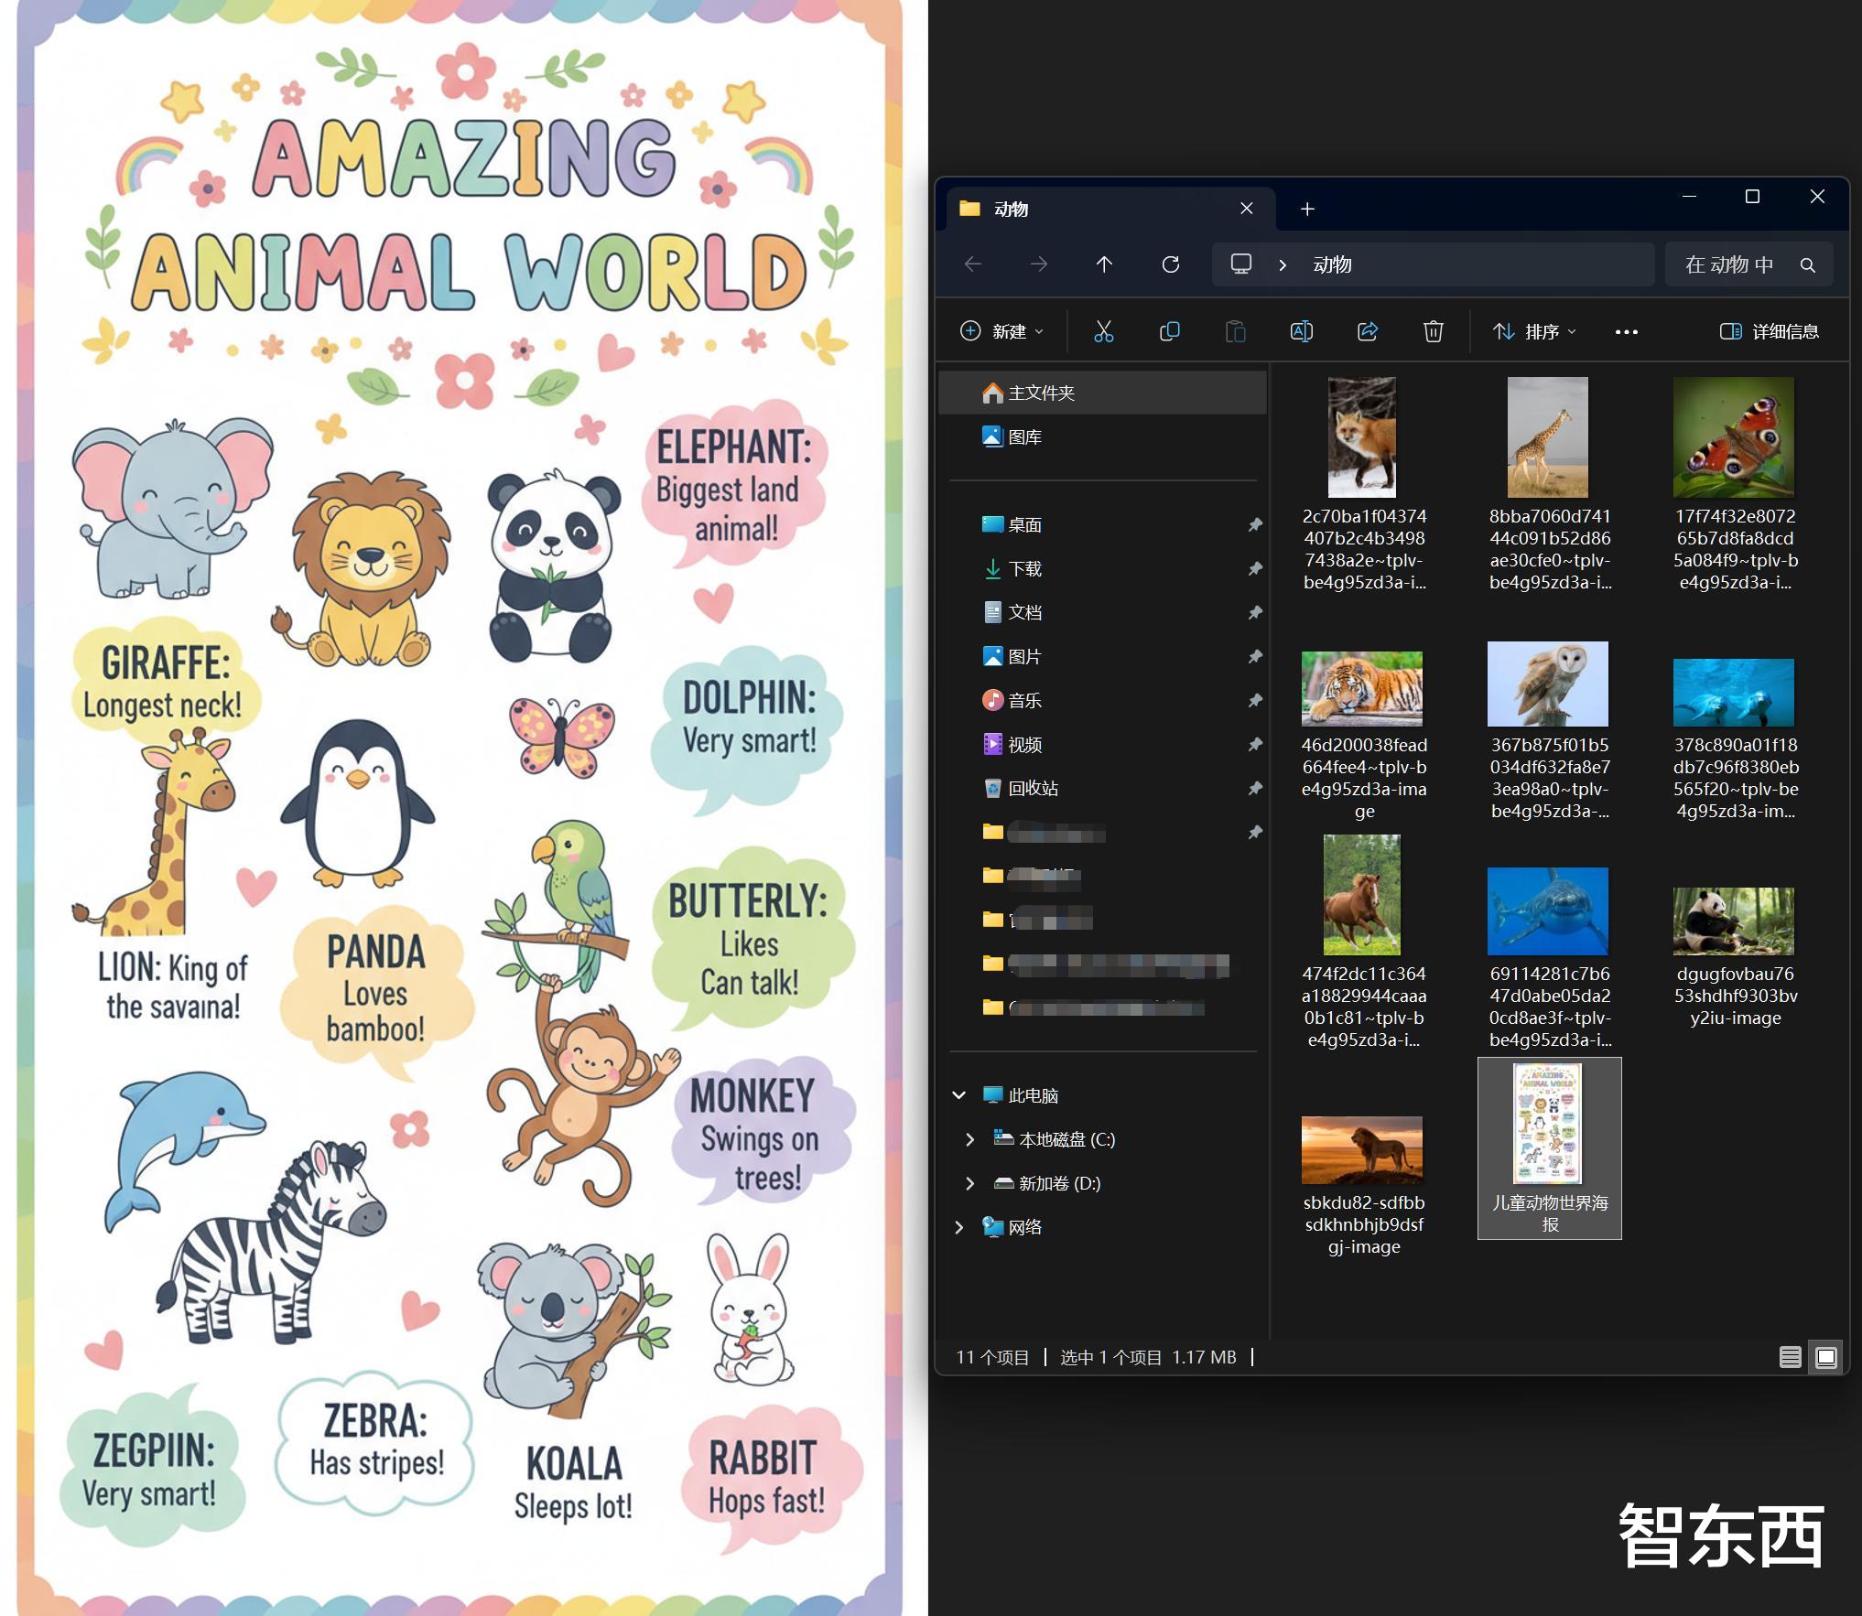Switch to large thumbnails view
Image resolution: width=1862 pixels, height=1616 pixels.
[x=1825, y=1357]
